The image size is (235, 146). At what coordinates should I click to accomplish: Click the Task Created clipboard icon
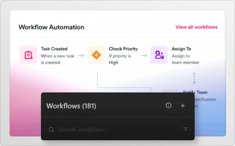tap(28, 55)
